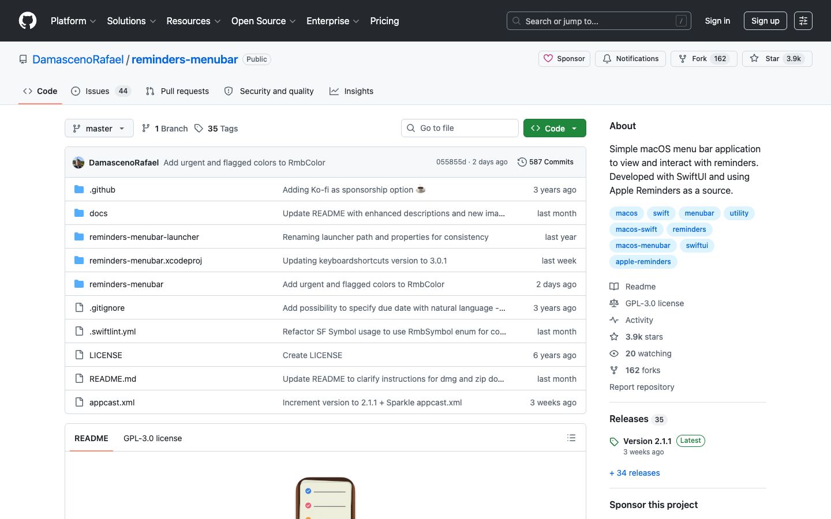Viewport: 831px width, 519px height.
Task: Fork this repository
Action: [703, 59]
